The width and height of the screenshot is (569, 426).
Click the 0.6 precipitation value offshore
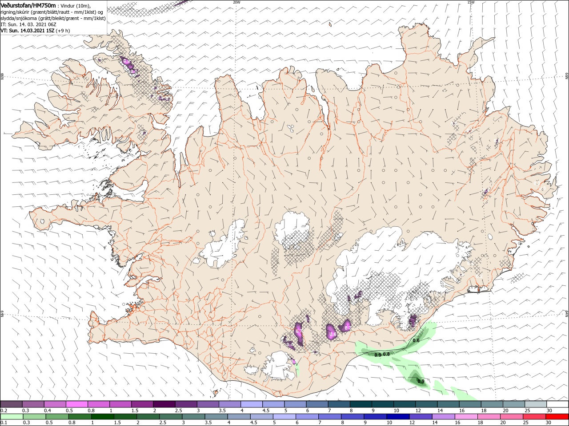(416, 340)
